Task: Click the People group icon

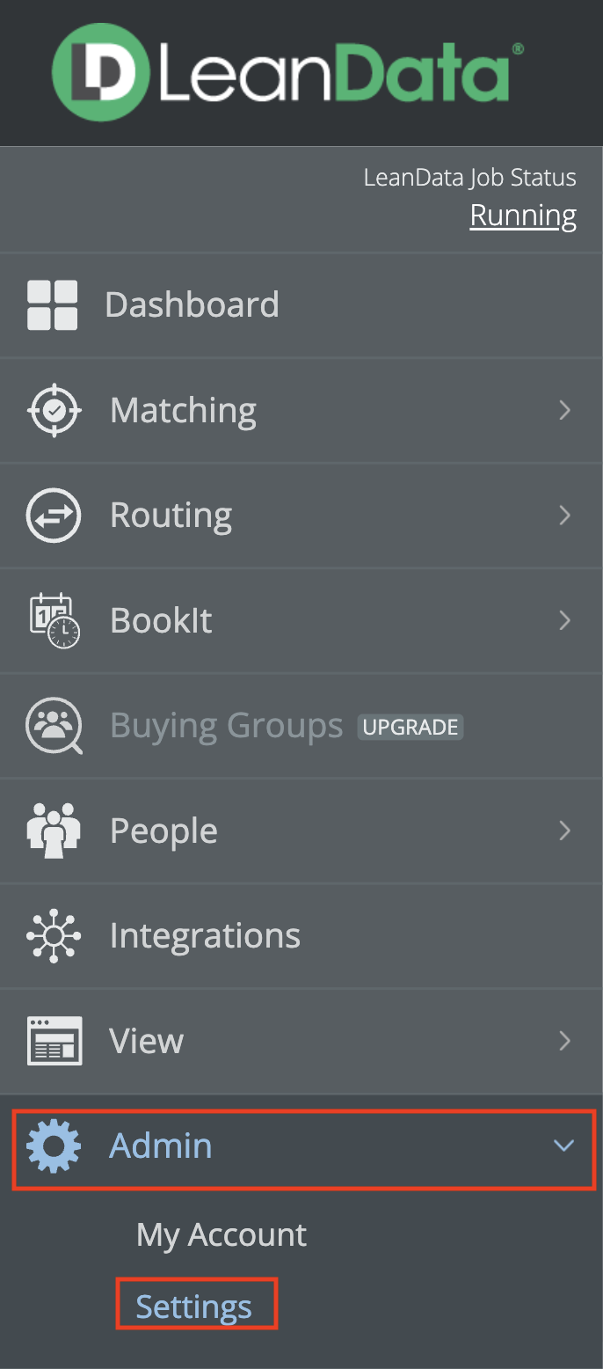Action: pos(54,831)
